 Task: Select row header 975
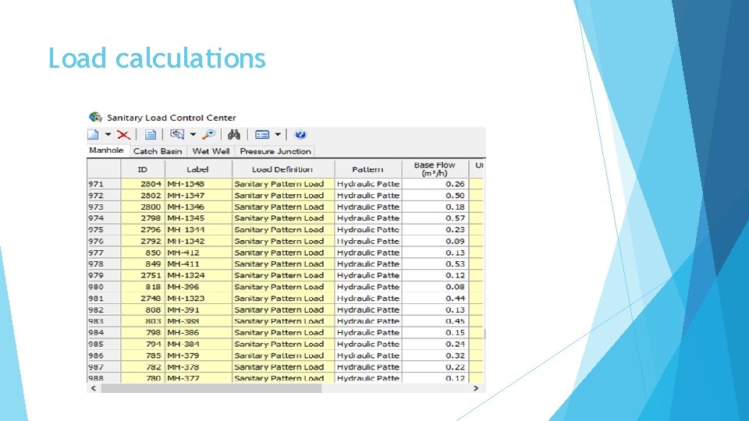(x=104, y=229)
